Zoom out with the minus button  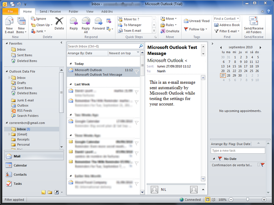[231, 200]
